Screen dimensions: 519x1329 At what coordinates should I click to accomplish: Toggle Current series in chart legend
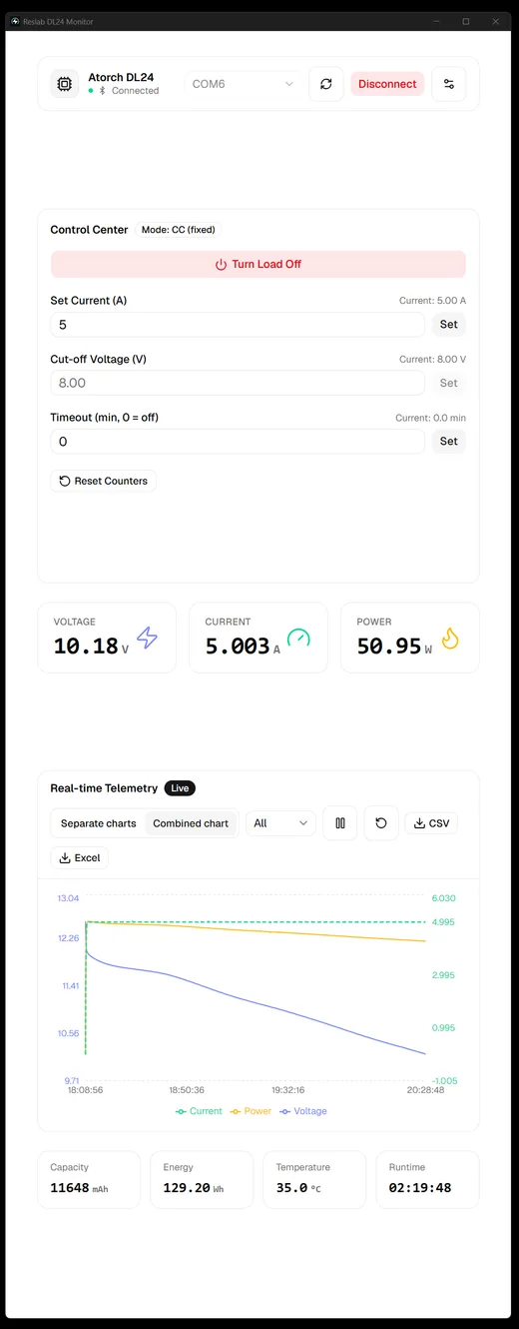point(199,1111)
